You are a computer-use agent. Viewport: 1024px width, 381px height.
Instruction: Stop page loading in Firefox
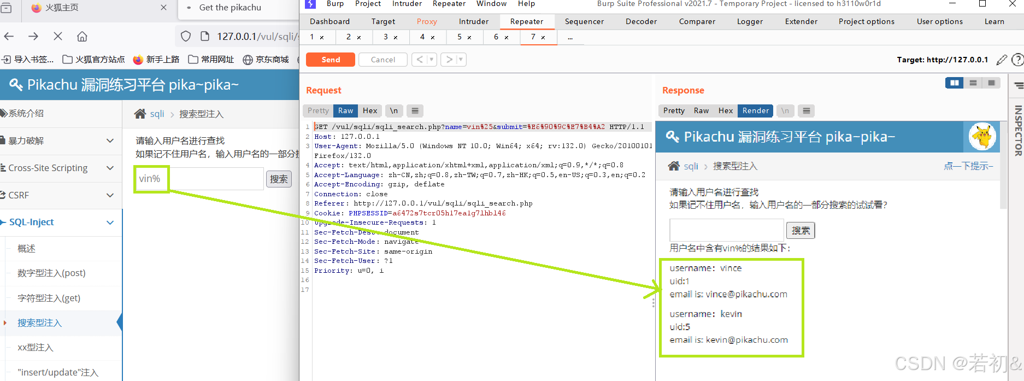pos(58,37)
